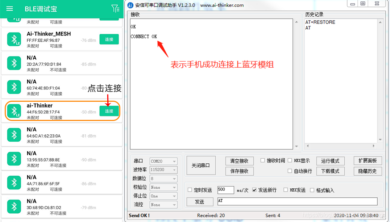Open the 波特率 115200 baud dropdown
This screenshot has width=390, height=222.
click(163, 170)
